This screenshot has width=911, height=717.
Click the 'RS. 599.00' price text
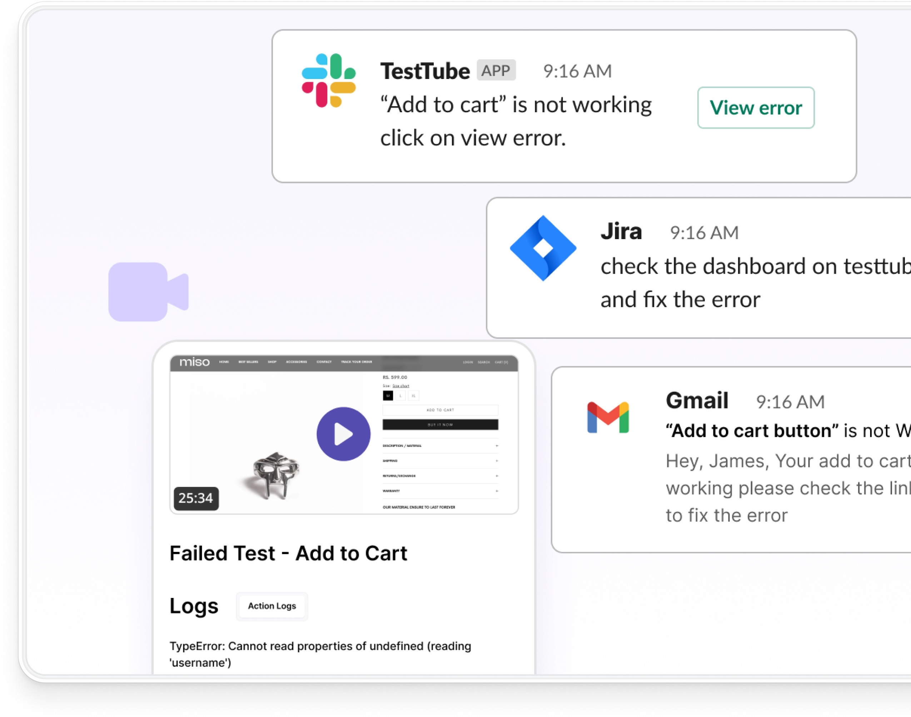[395, 377]
